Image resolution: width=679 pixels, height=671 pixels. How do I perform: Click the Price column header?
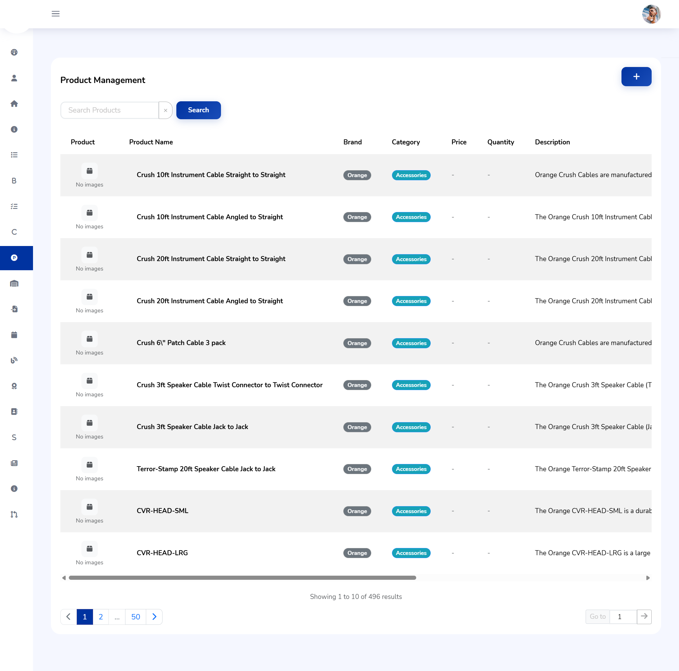[459, 142]
